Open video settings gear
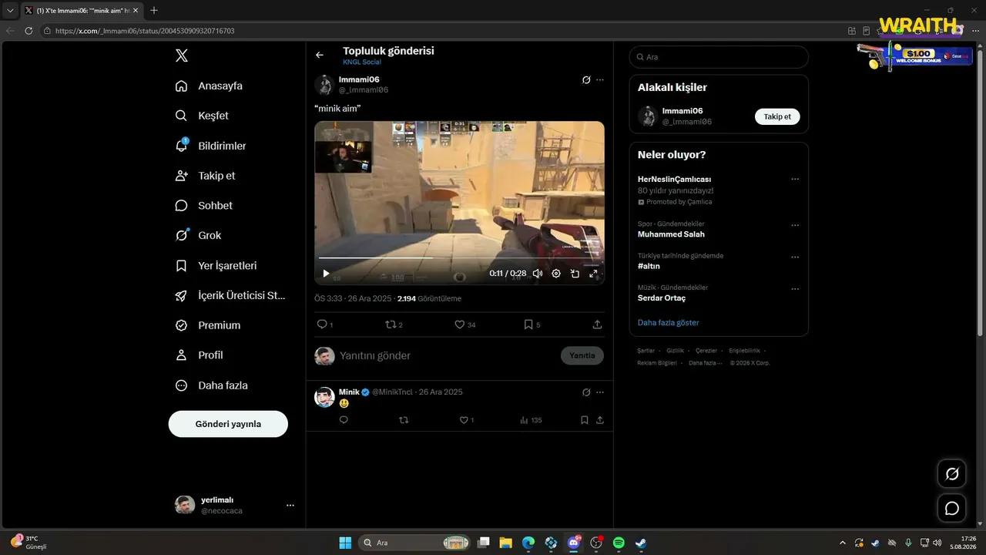Image resolution: width=986 pixels, height=555 pixels. pos(556,274)
